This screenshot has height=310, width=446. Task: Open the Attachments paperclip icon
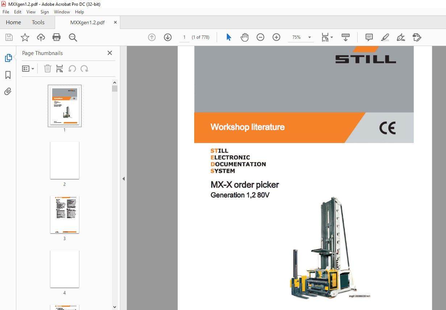pos(8,91)
